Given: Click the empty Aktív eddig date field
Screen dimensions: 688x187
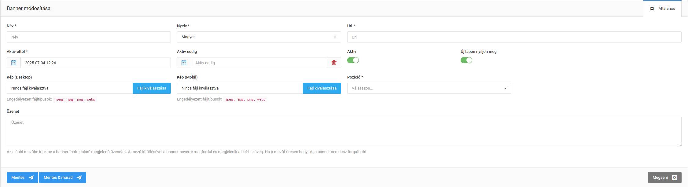Looking at the screenshot, I should 259,63.
